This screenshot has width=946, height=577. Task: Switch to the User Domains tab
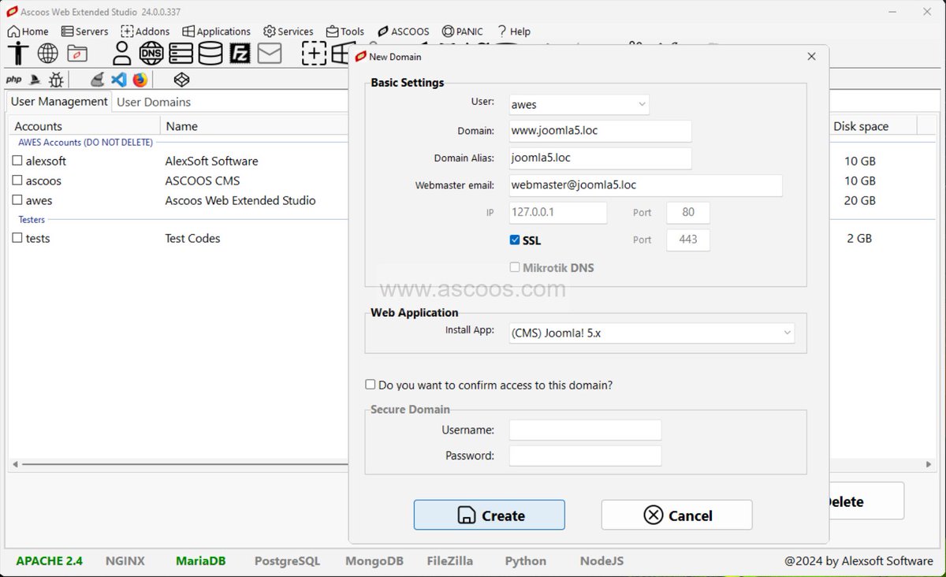154,102
